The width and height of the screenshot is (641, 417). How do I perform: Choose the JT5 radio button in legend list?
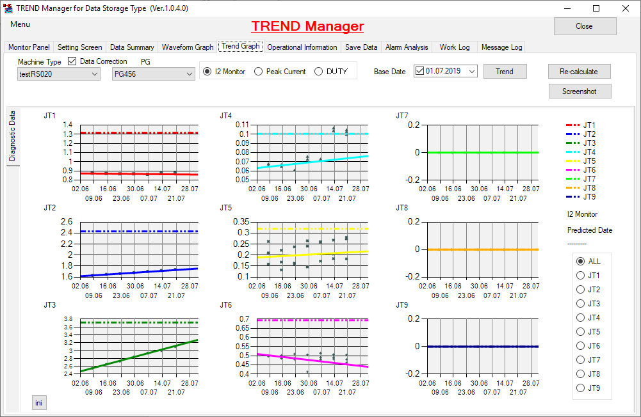click(x=581, y=332)
